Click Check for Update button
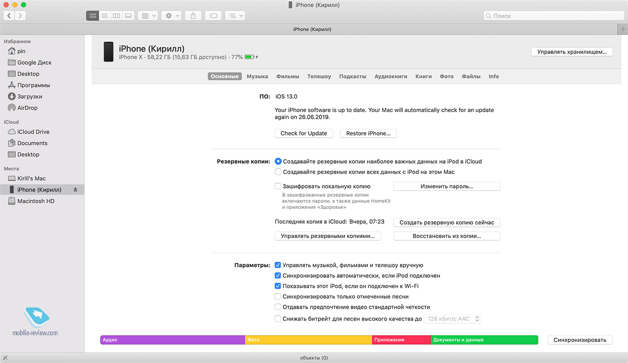This screenshot has height=363, width=628. [304, 134]
